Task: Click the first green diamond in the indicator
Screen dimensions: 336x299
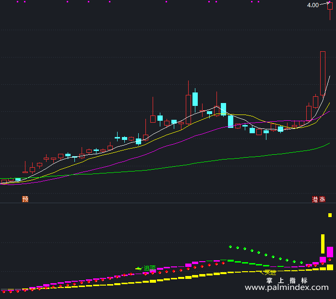Action: 230,247
